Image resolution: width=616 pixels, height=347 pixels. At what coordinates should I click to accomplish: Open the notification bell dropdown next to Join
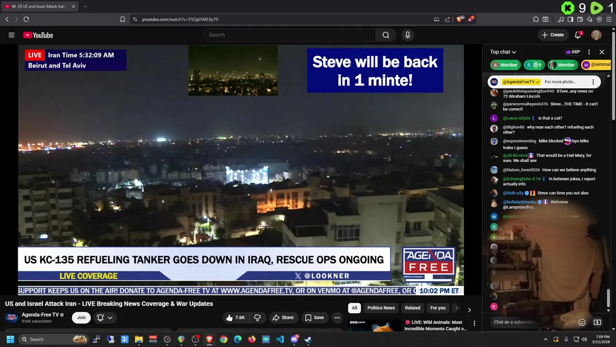click(x=105, y=318)
